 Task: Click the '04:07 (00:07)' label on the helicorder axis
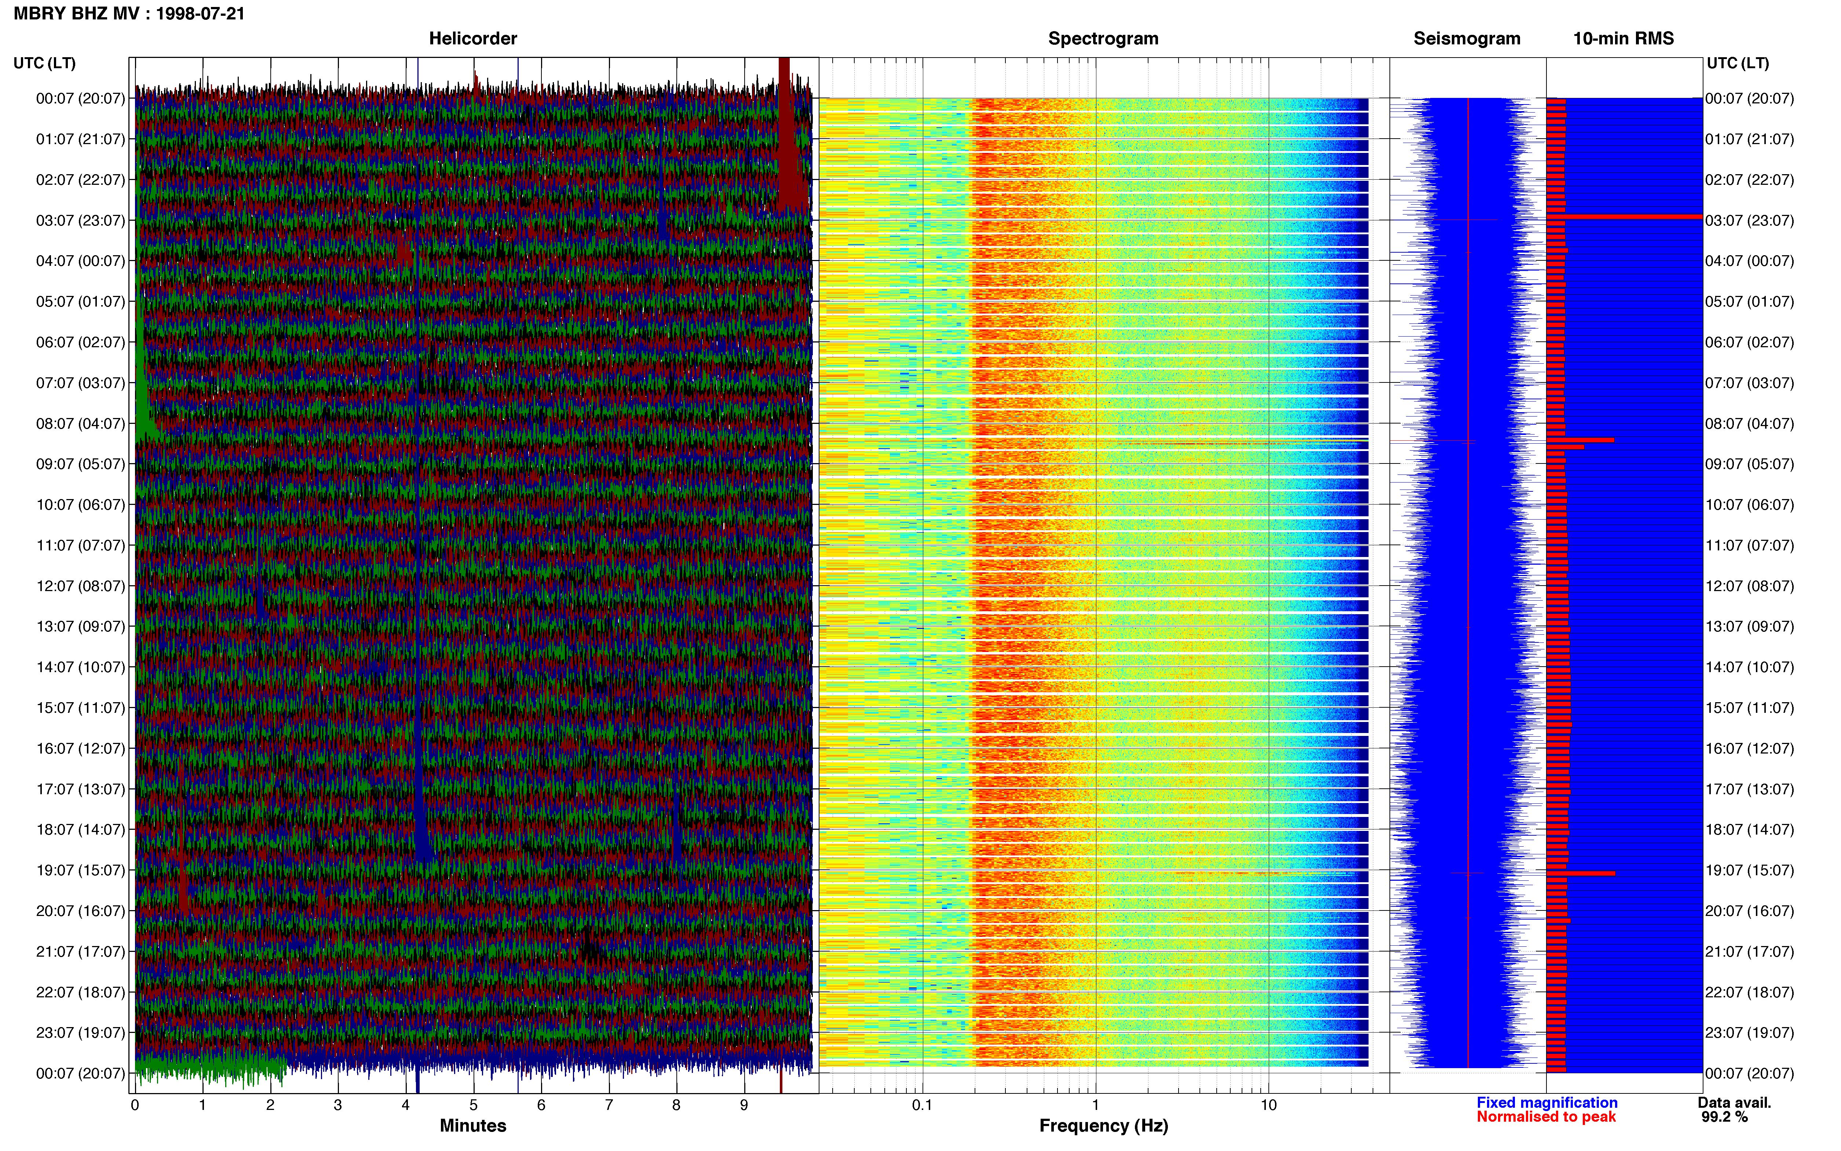coord(80,261)
